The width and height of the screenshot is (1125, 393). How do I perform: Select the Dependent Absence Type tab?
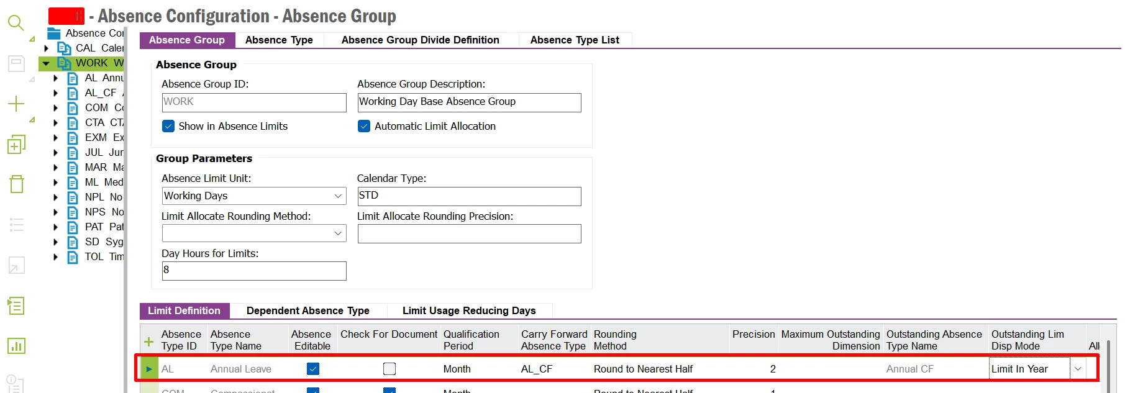[x=308, y=310]
